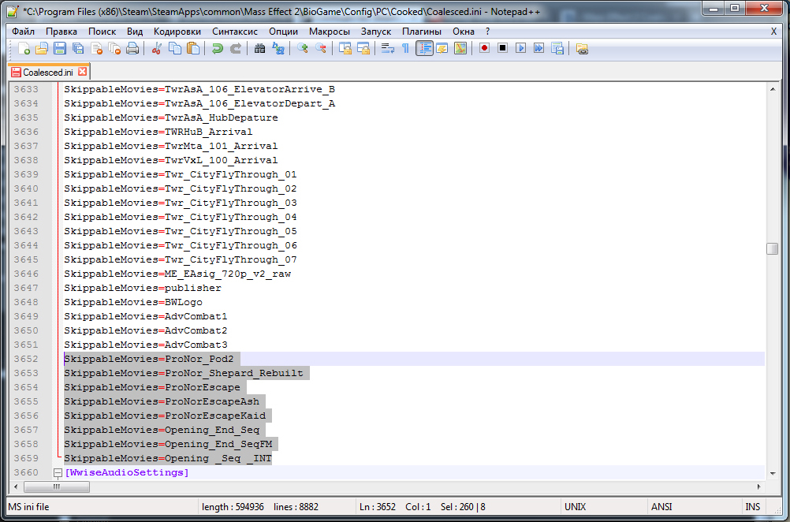This screenshot has height=522, width=790.
Task: Toggle INS insert mode in status bar
Action: (x=753, y=507)
